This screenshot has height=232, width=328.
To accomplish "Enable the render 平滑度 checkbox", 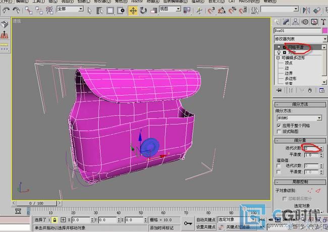I will point(279,172).
